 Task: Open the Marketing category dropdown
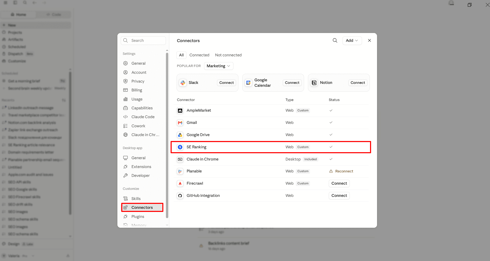point(219,66)
